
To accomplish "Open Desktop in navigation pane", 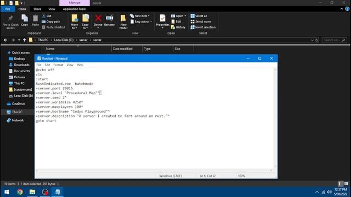I will pos(17,59).
